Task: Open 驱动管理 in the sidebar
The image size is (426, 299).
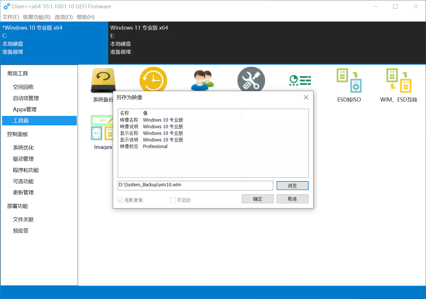Action: [x=23, y=159]
